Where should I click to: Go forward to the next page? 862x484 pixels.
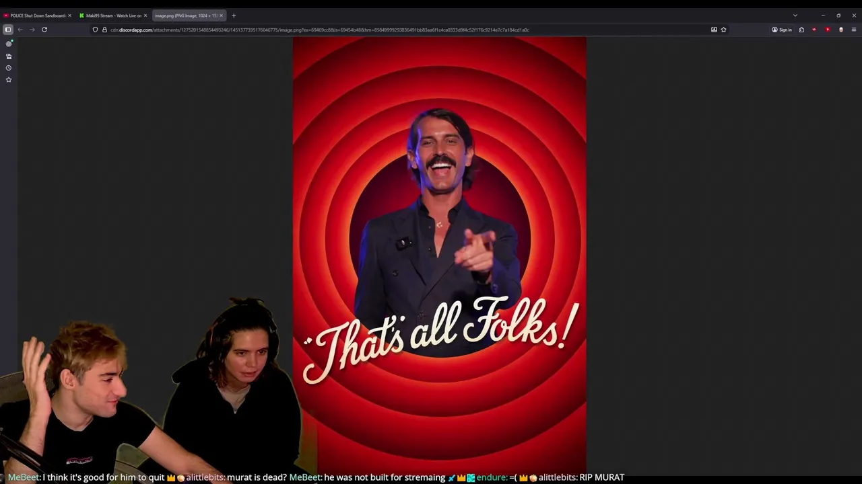32,30
